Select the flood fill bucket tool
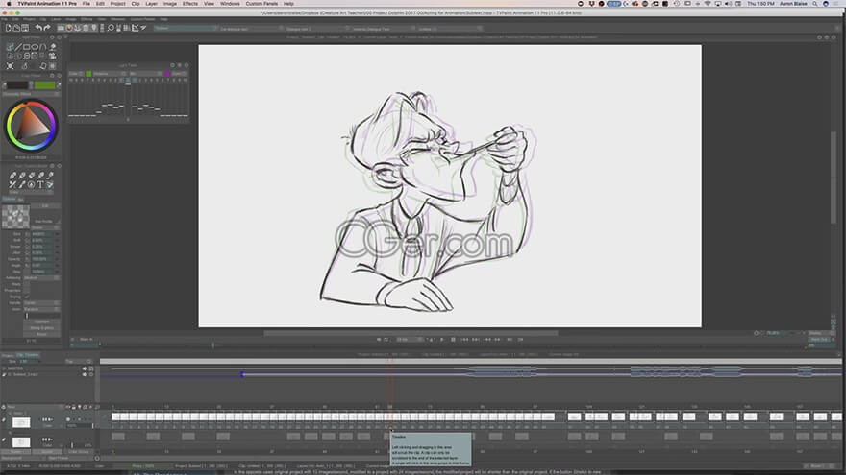The width and height of the screenshot is (846, 475). point(52,47)
